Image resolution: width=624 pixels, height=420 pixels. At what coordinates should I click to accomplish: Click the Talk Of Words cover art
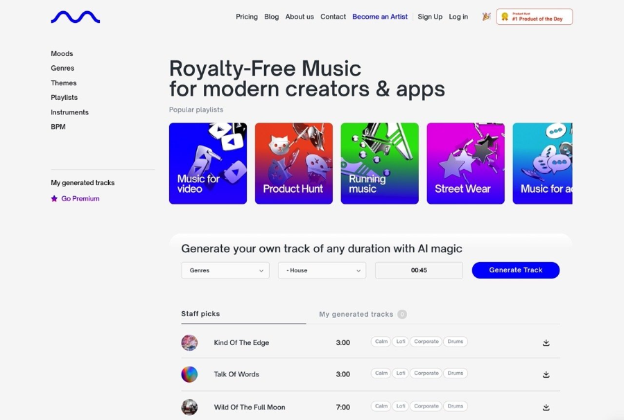point(189,374)
